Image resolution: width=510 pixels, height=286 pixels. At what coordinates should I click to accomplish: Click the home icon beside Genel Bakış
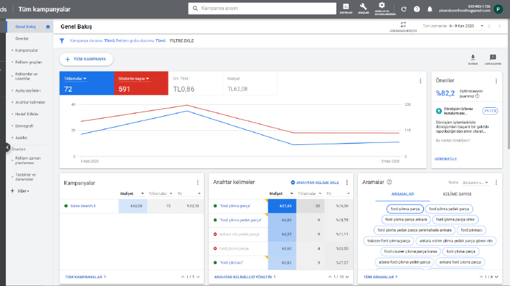point(48,27)
